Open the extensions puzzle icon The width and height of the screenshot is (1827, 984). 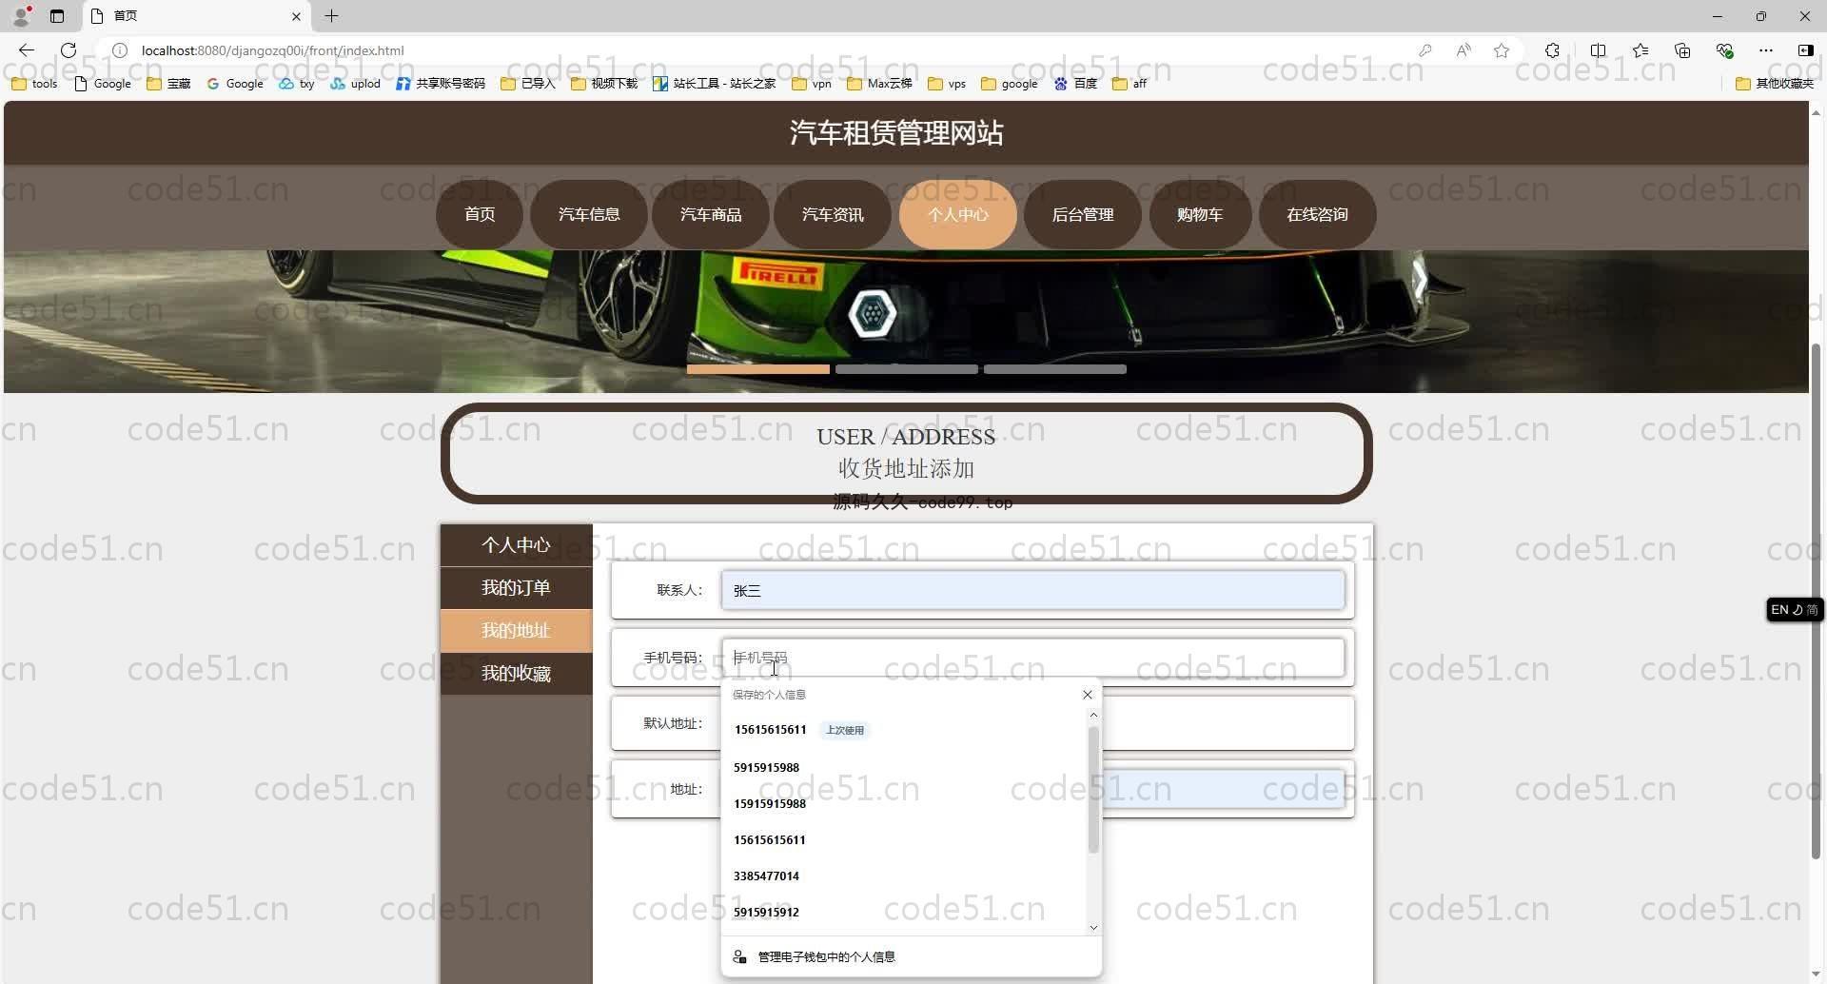click(x=1552, y=50)
